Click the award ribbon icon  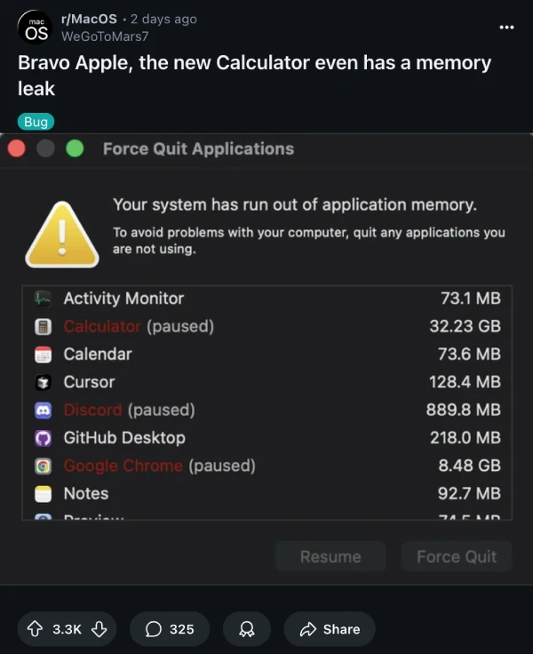[x=246, y=629]
